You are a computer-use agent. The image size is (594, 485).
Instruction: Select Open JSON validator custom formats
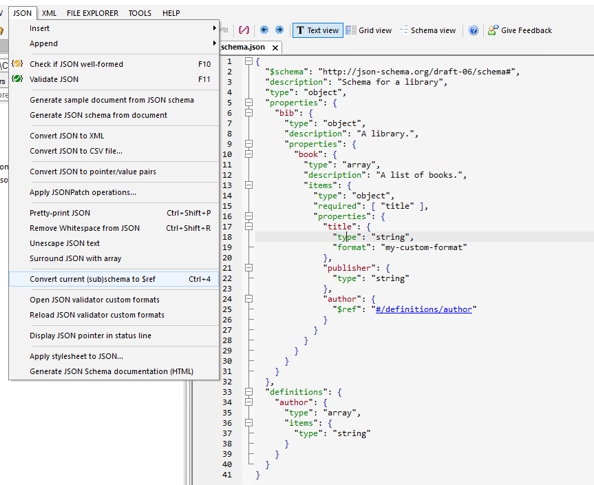114,300
